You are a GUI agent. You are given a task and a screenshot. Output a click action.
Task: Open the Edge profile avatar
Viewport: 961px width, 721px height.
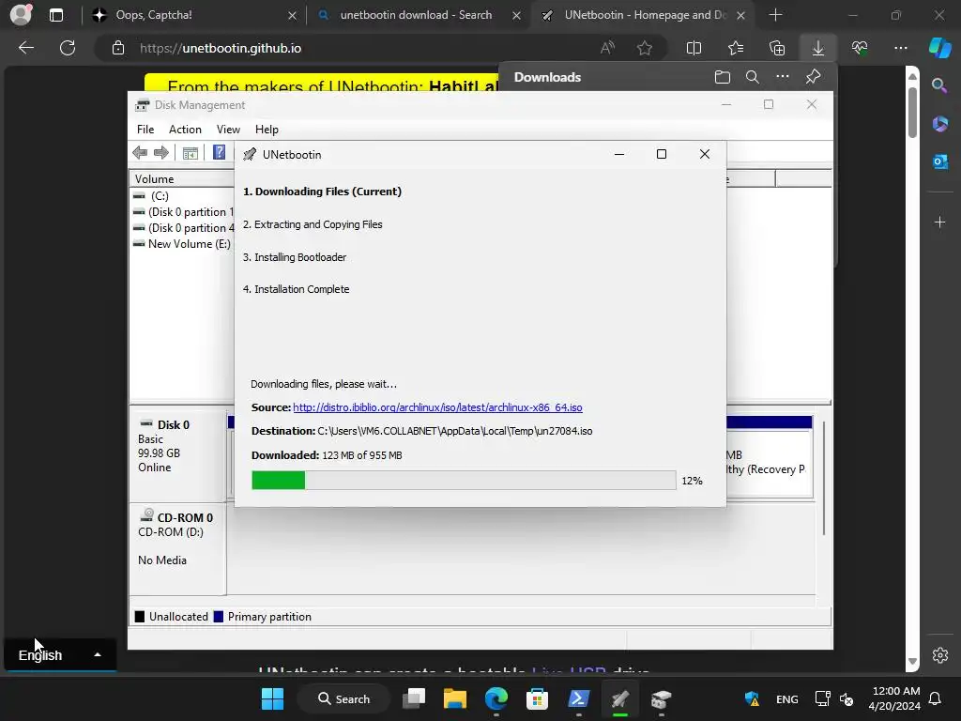[x=21, y=15]
